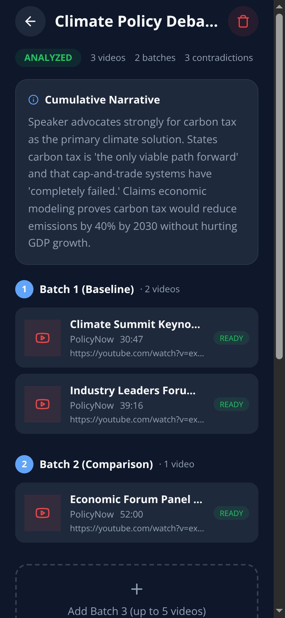Click the scrollbar down arrow
The image size is (285, 618).
coord(279,611)
